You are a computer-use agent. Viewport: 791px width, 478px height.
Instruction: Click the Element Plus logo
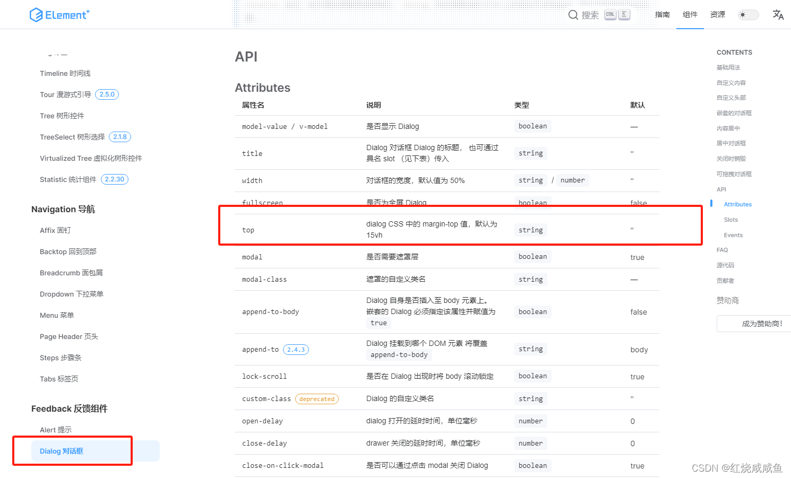[59, 14]
